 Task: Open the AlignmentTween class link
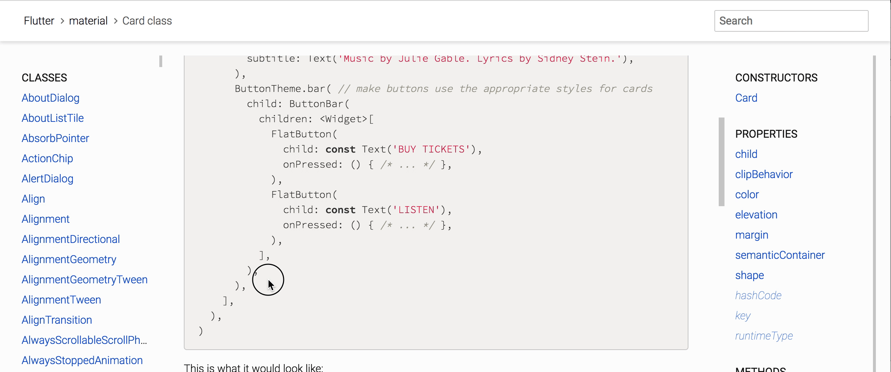[x=61, y=300]
